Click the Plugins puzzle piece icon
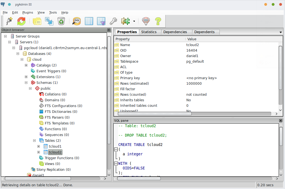Screen dimensions: 285x189 [x=125, y=21]
